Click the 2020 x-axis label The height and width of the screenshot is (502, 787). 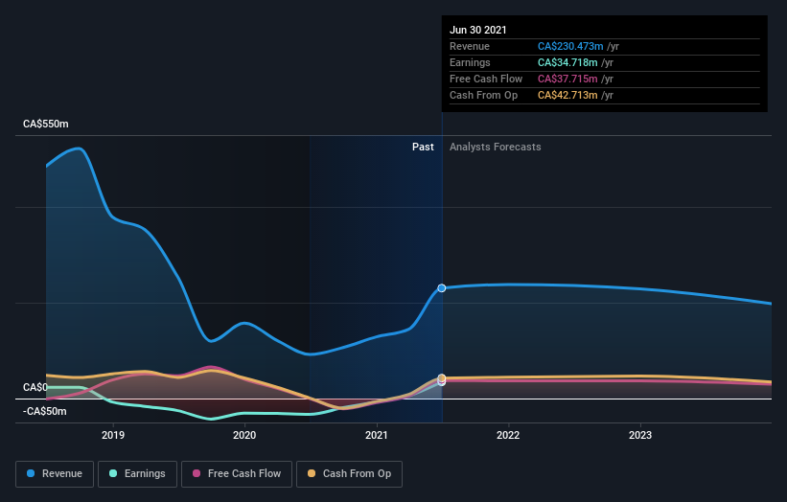pos(244,435)
